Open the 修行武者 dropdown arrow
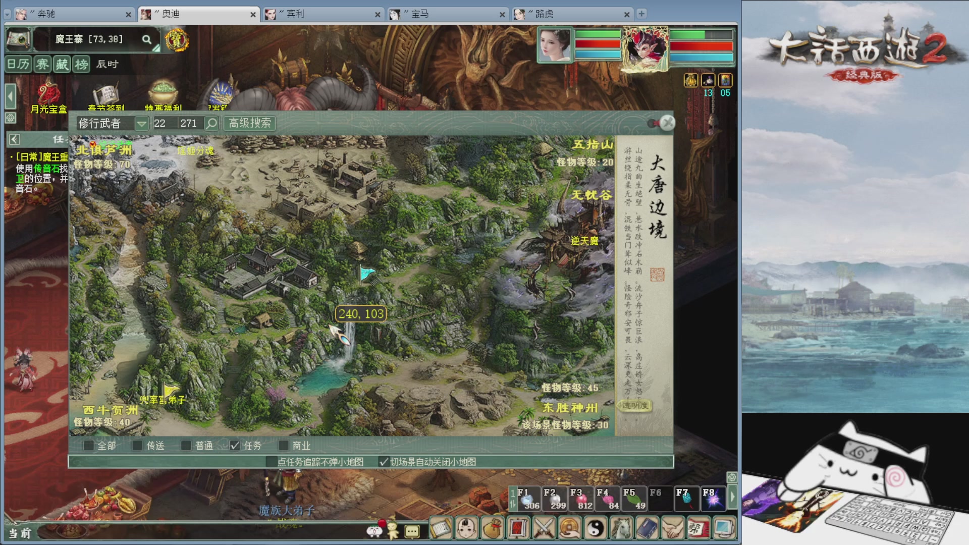Image resolution: width=969 pixels, height=545 pixels. pos(142,123)
